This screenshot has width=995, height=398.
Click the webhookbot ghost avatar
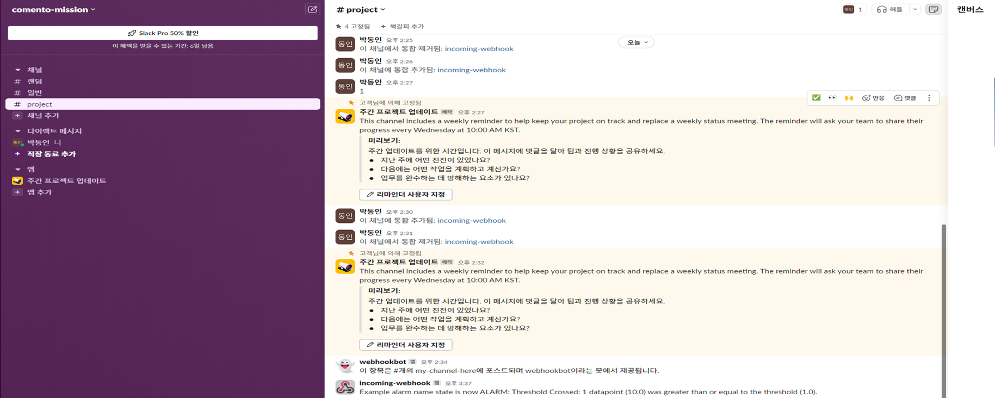pyautogui.click(x=345, y=366)
